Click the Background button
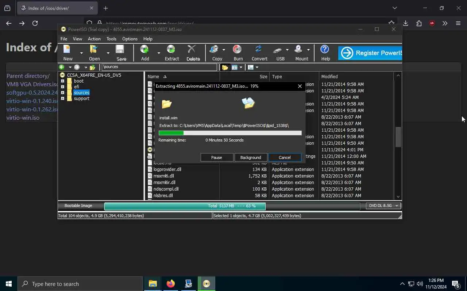The height and width of the screenshot is (291, 467). pos(251,158)
